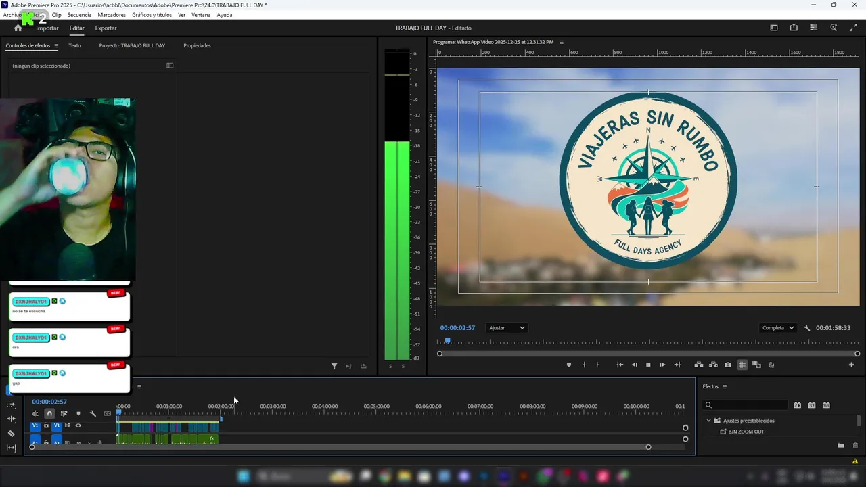Toggle V1 sync lock
The width and height of the screenshot is (866, 487).
click(x=67, y=425)
